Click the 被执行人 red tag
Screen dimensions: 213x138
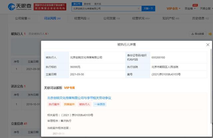tap(85, 104)
